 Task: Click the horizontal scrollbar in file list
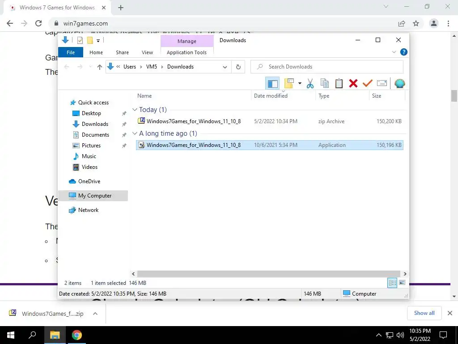tap(269, 274)
